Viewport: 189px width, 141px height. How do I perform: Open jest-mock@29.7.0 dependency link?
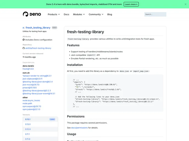(x=31, y=85)
